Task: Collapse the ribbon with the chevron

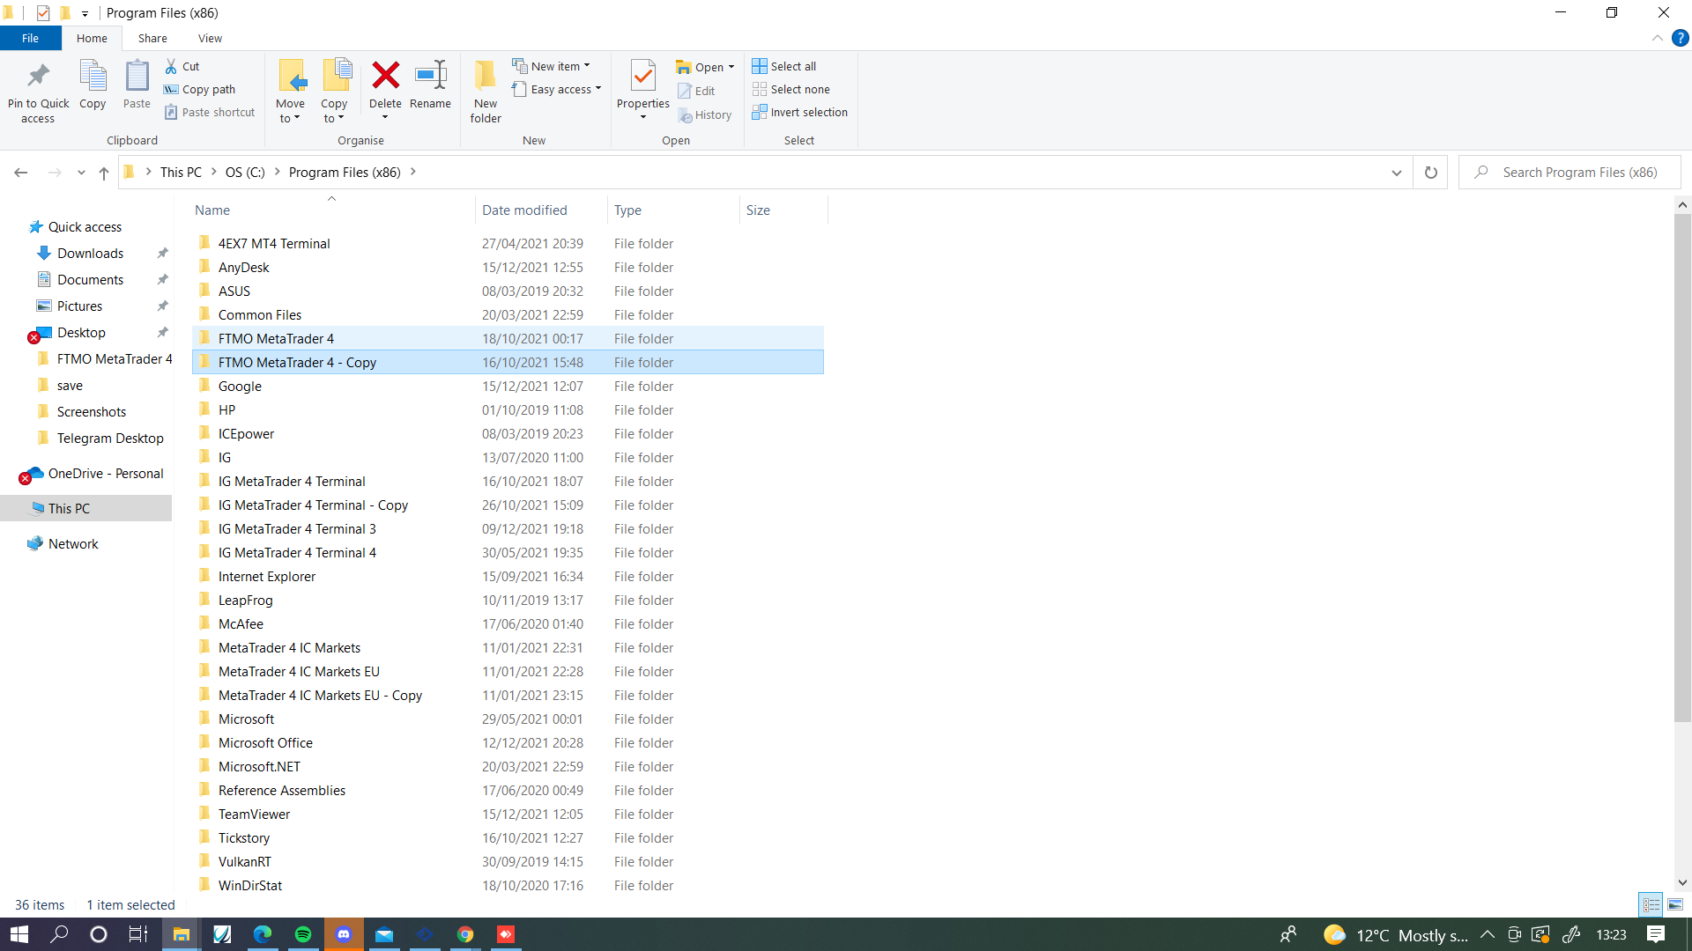Action: pos(1657,38)
